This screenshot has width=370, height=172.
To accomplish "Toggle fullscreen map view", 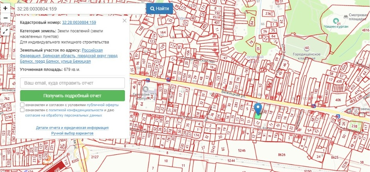I will 5,31.
